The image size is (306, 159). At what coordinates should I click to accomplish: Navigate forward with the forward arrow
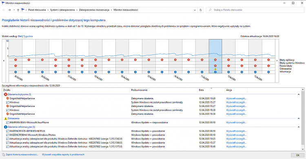tap(9, 10)
